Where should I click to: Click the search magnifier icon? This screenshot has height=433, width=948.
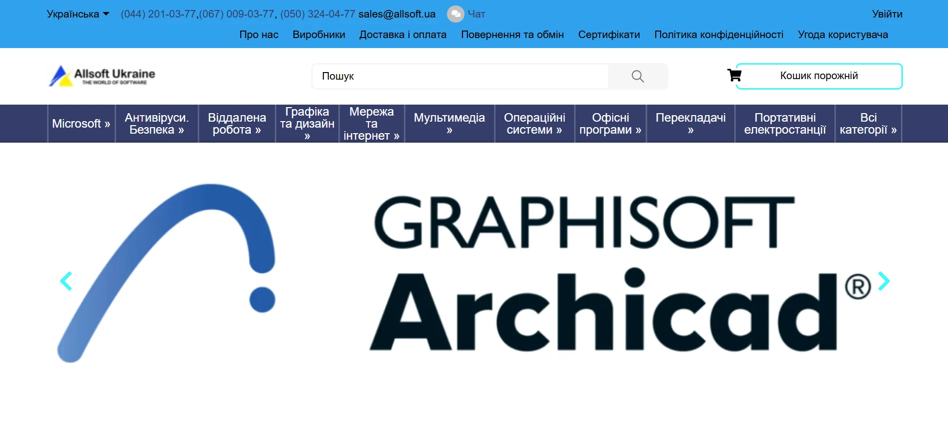638,76
